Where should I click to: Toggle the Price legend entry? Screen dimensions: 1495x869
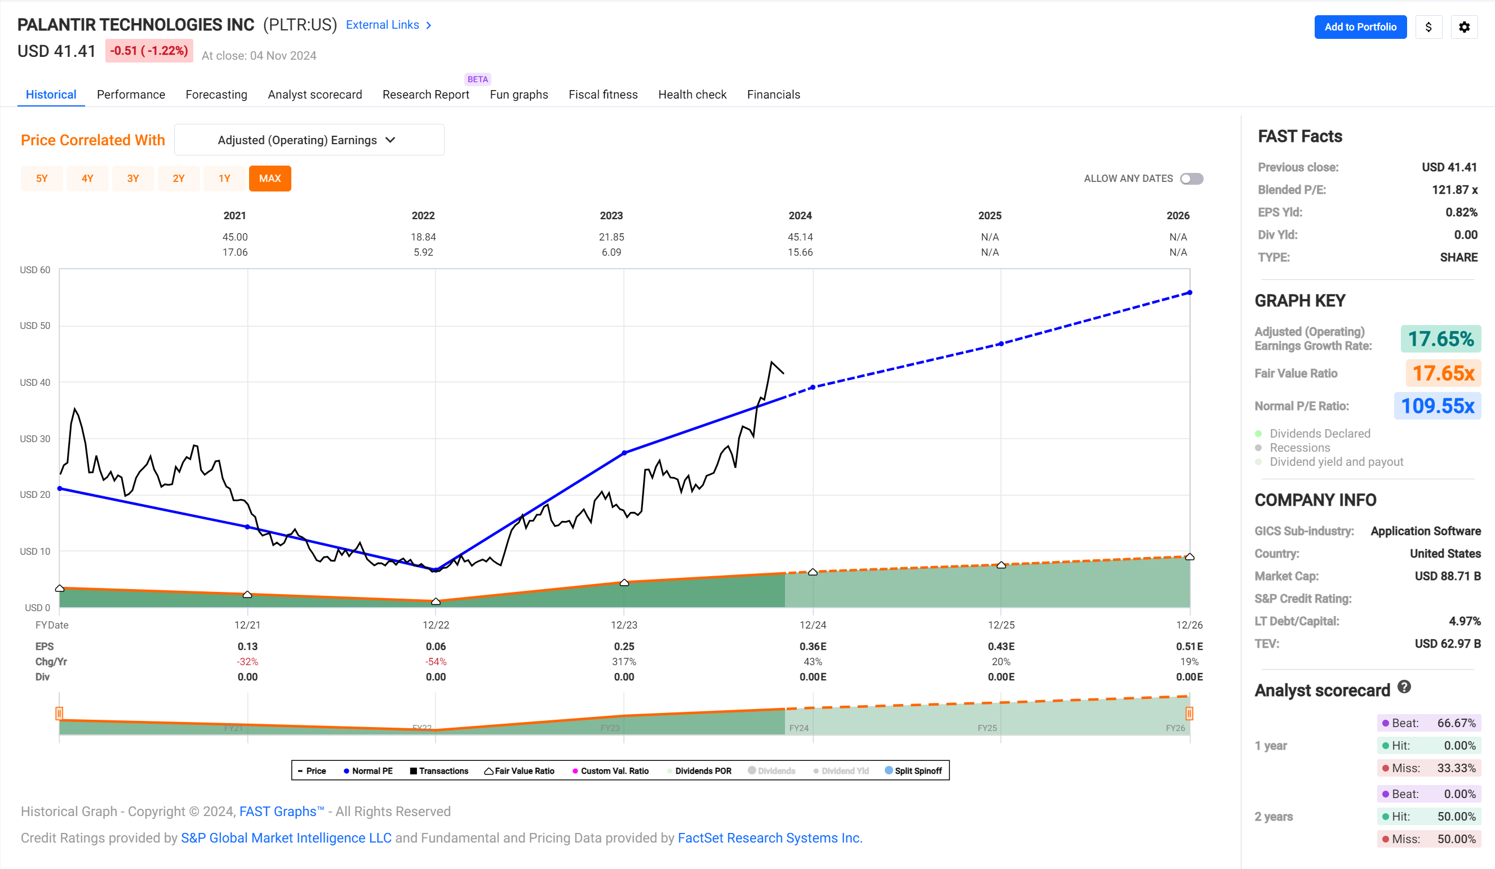point(312,770)
